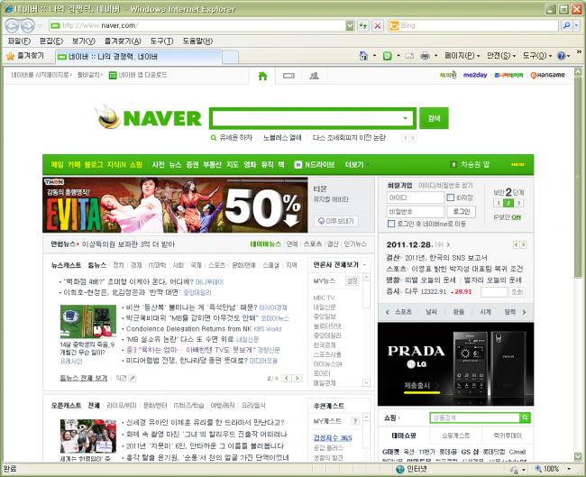This screenshot has height=477, width=586.
Task: Open the 즐겨찾기(A) menu
Action: tap(122, 41)
